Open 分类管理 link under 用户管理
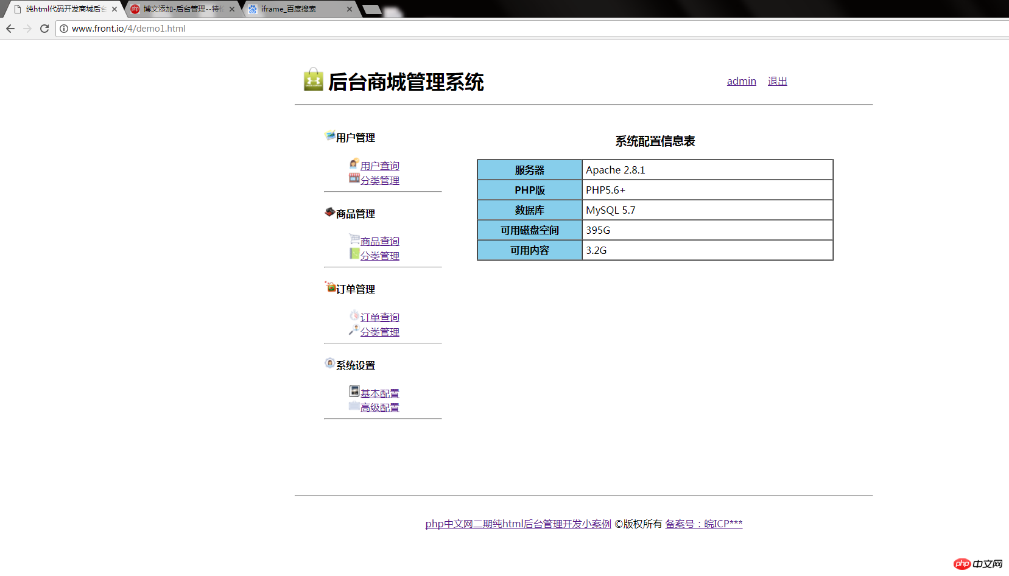 click(380, 180)
